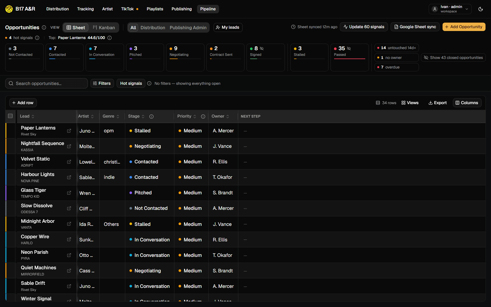Click Update 60 signals button
The width and height of the screenshot is (491, 307).
(x=364, y=27)
